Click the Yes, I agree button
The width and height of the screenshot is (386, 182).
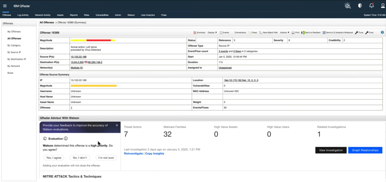pyautogui.click(x=54, y=158)
